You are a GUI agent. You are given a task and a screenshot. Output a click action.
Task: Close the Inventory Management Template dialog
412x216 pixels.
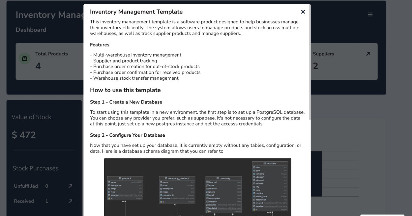(x=303, y=12)
